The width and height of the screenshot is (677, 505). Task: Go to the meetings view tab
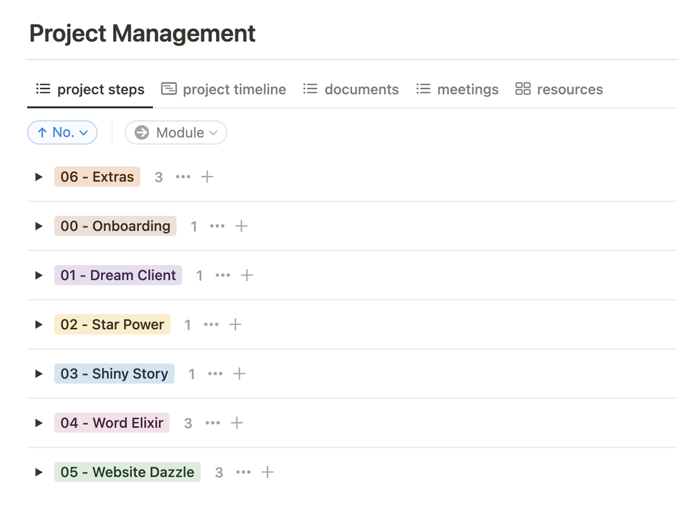click(457, 89)
